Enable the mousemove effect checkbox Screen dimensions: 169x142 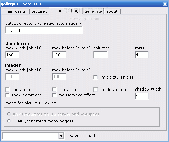(x=54, y=95)
